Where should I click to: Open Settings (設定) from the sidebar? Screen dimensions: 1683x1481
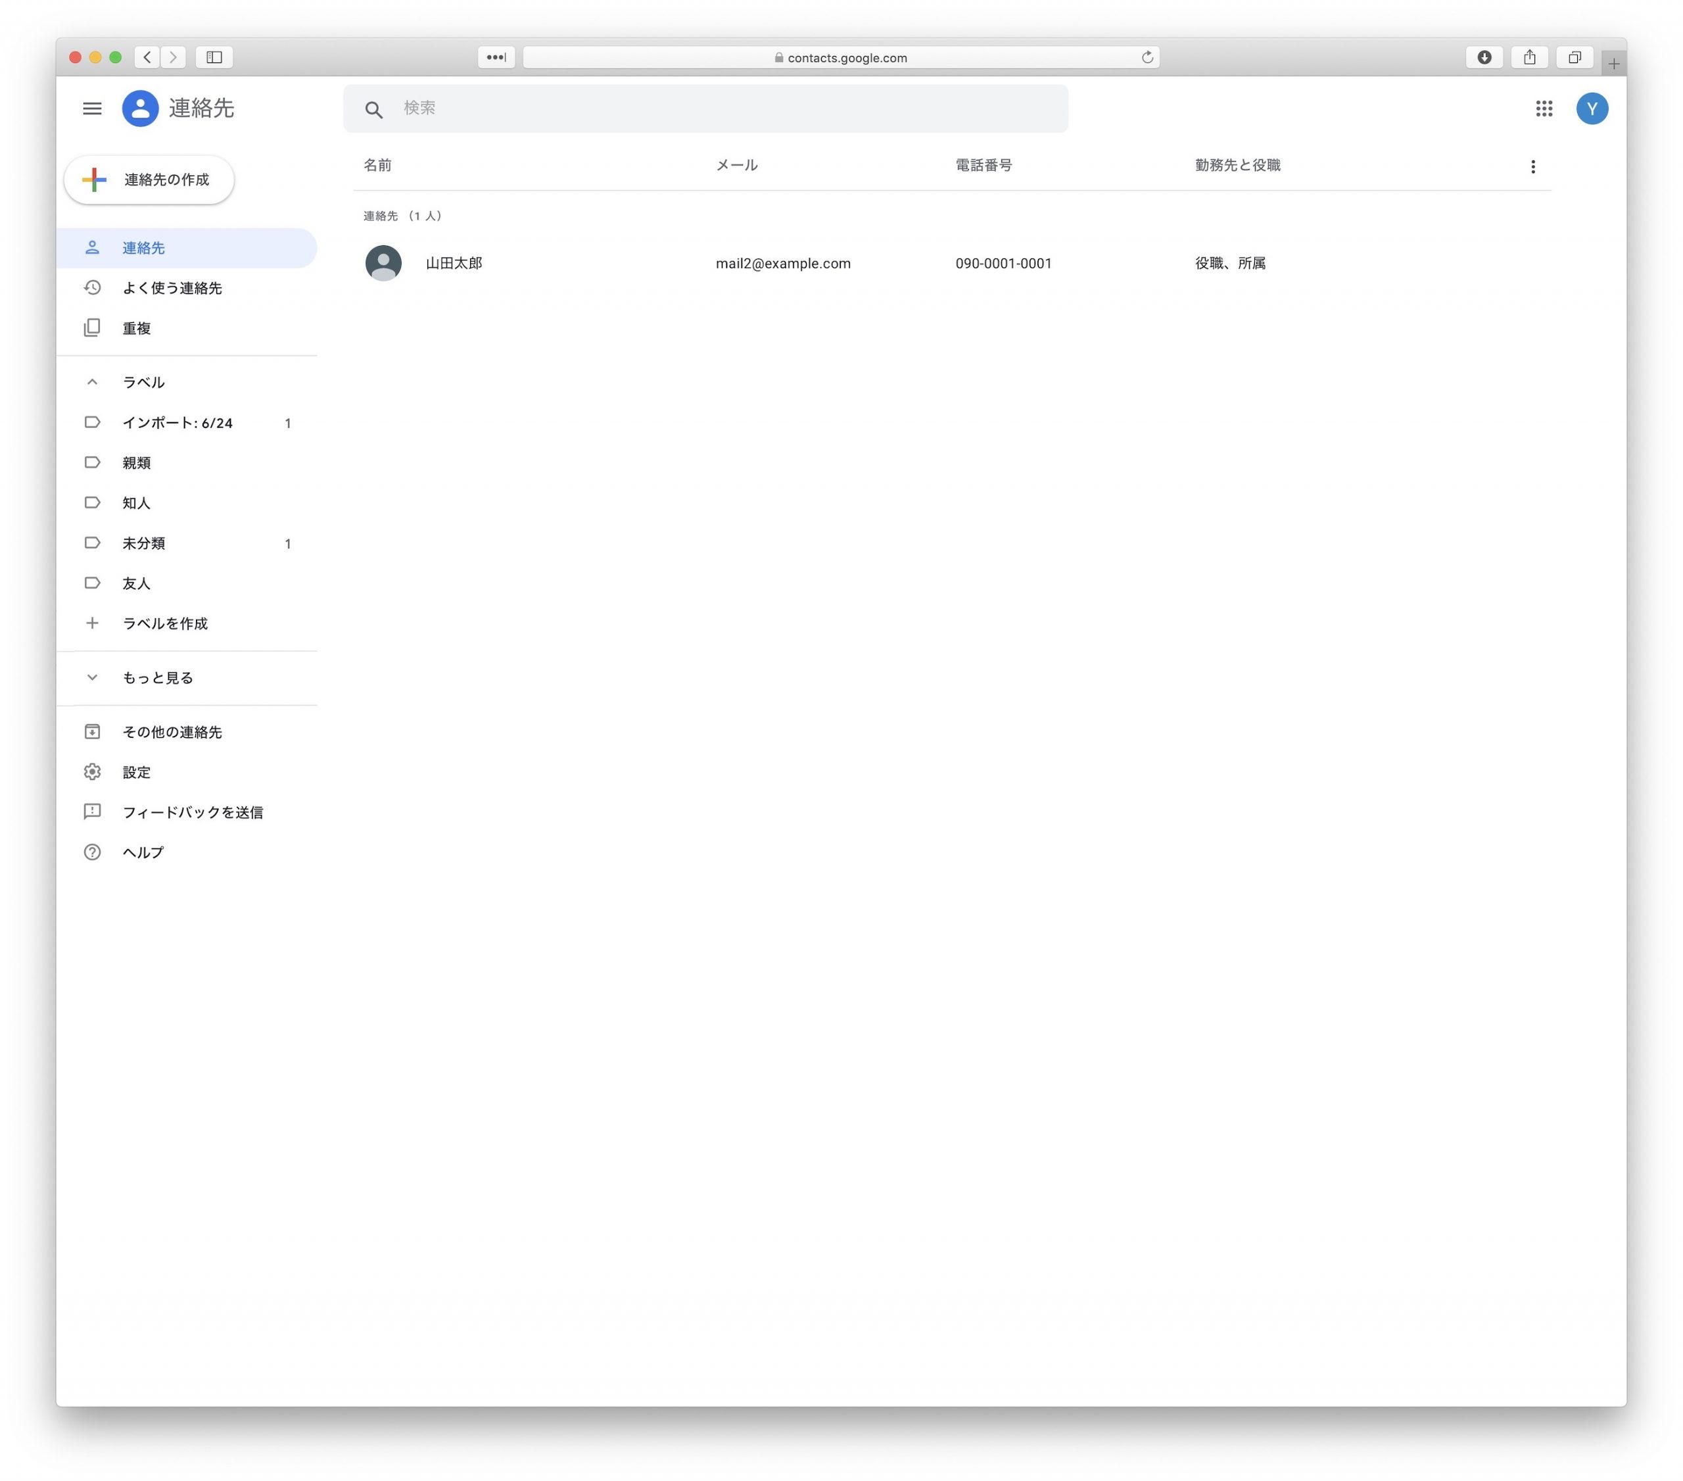[136, 773]
